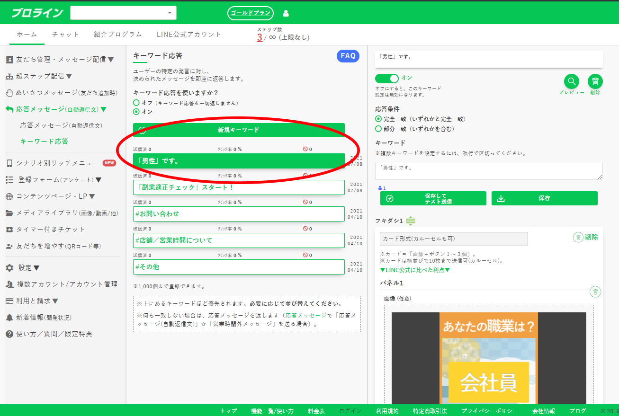Click 保存してテスト送信 button
The image size is (619, 416).
pos(433,198)
